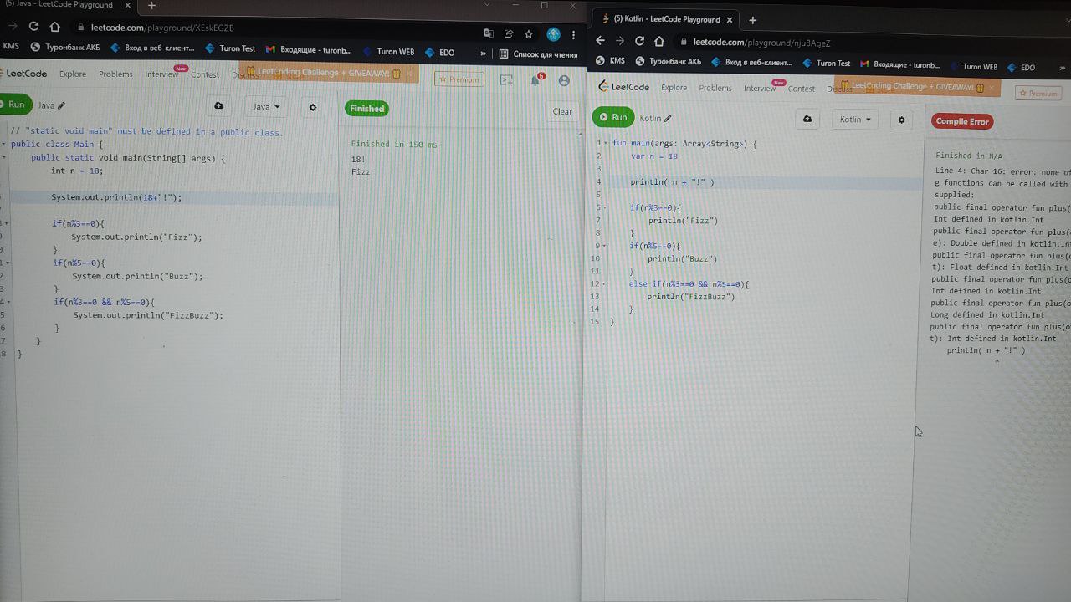The height and width of the screenshot is (602, 1071).
Task: Run the code in the Java playground
Action: [x=13, y=105]
